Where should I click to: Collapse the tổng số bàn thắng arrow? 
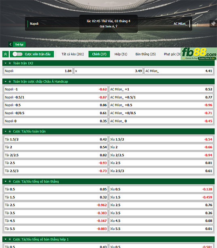tap(6, 182)
